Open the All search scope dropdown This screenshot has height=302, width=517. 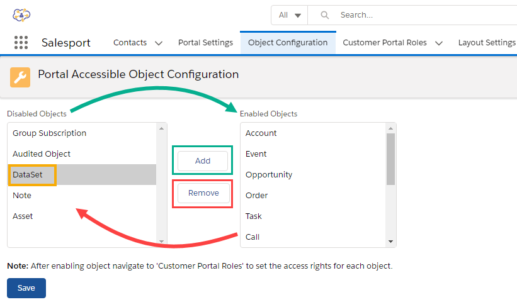click(x=289, y=14)
